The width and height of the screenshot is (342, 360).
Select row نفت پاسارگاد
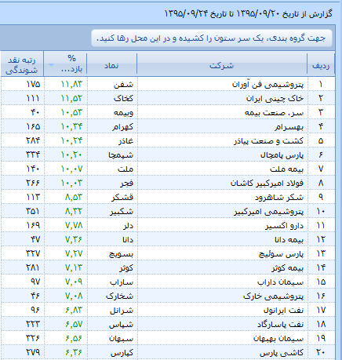(168, 324)
